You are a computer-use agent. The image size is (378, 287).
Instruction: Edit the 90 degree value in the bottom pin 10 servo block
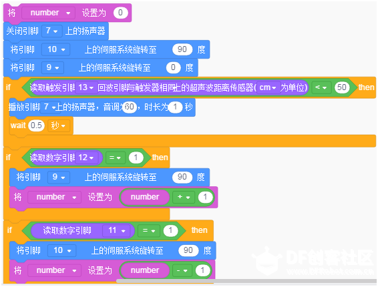pyautogui.click(x=188, y=250)
